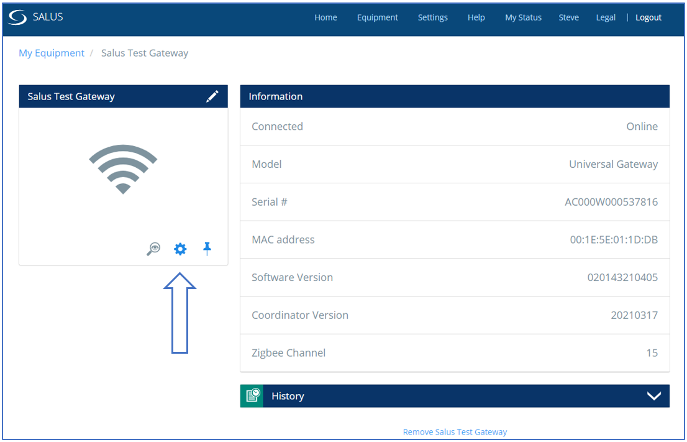
Task: Click the SALUS logo icon
Action: tap(17, 17)
